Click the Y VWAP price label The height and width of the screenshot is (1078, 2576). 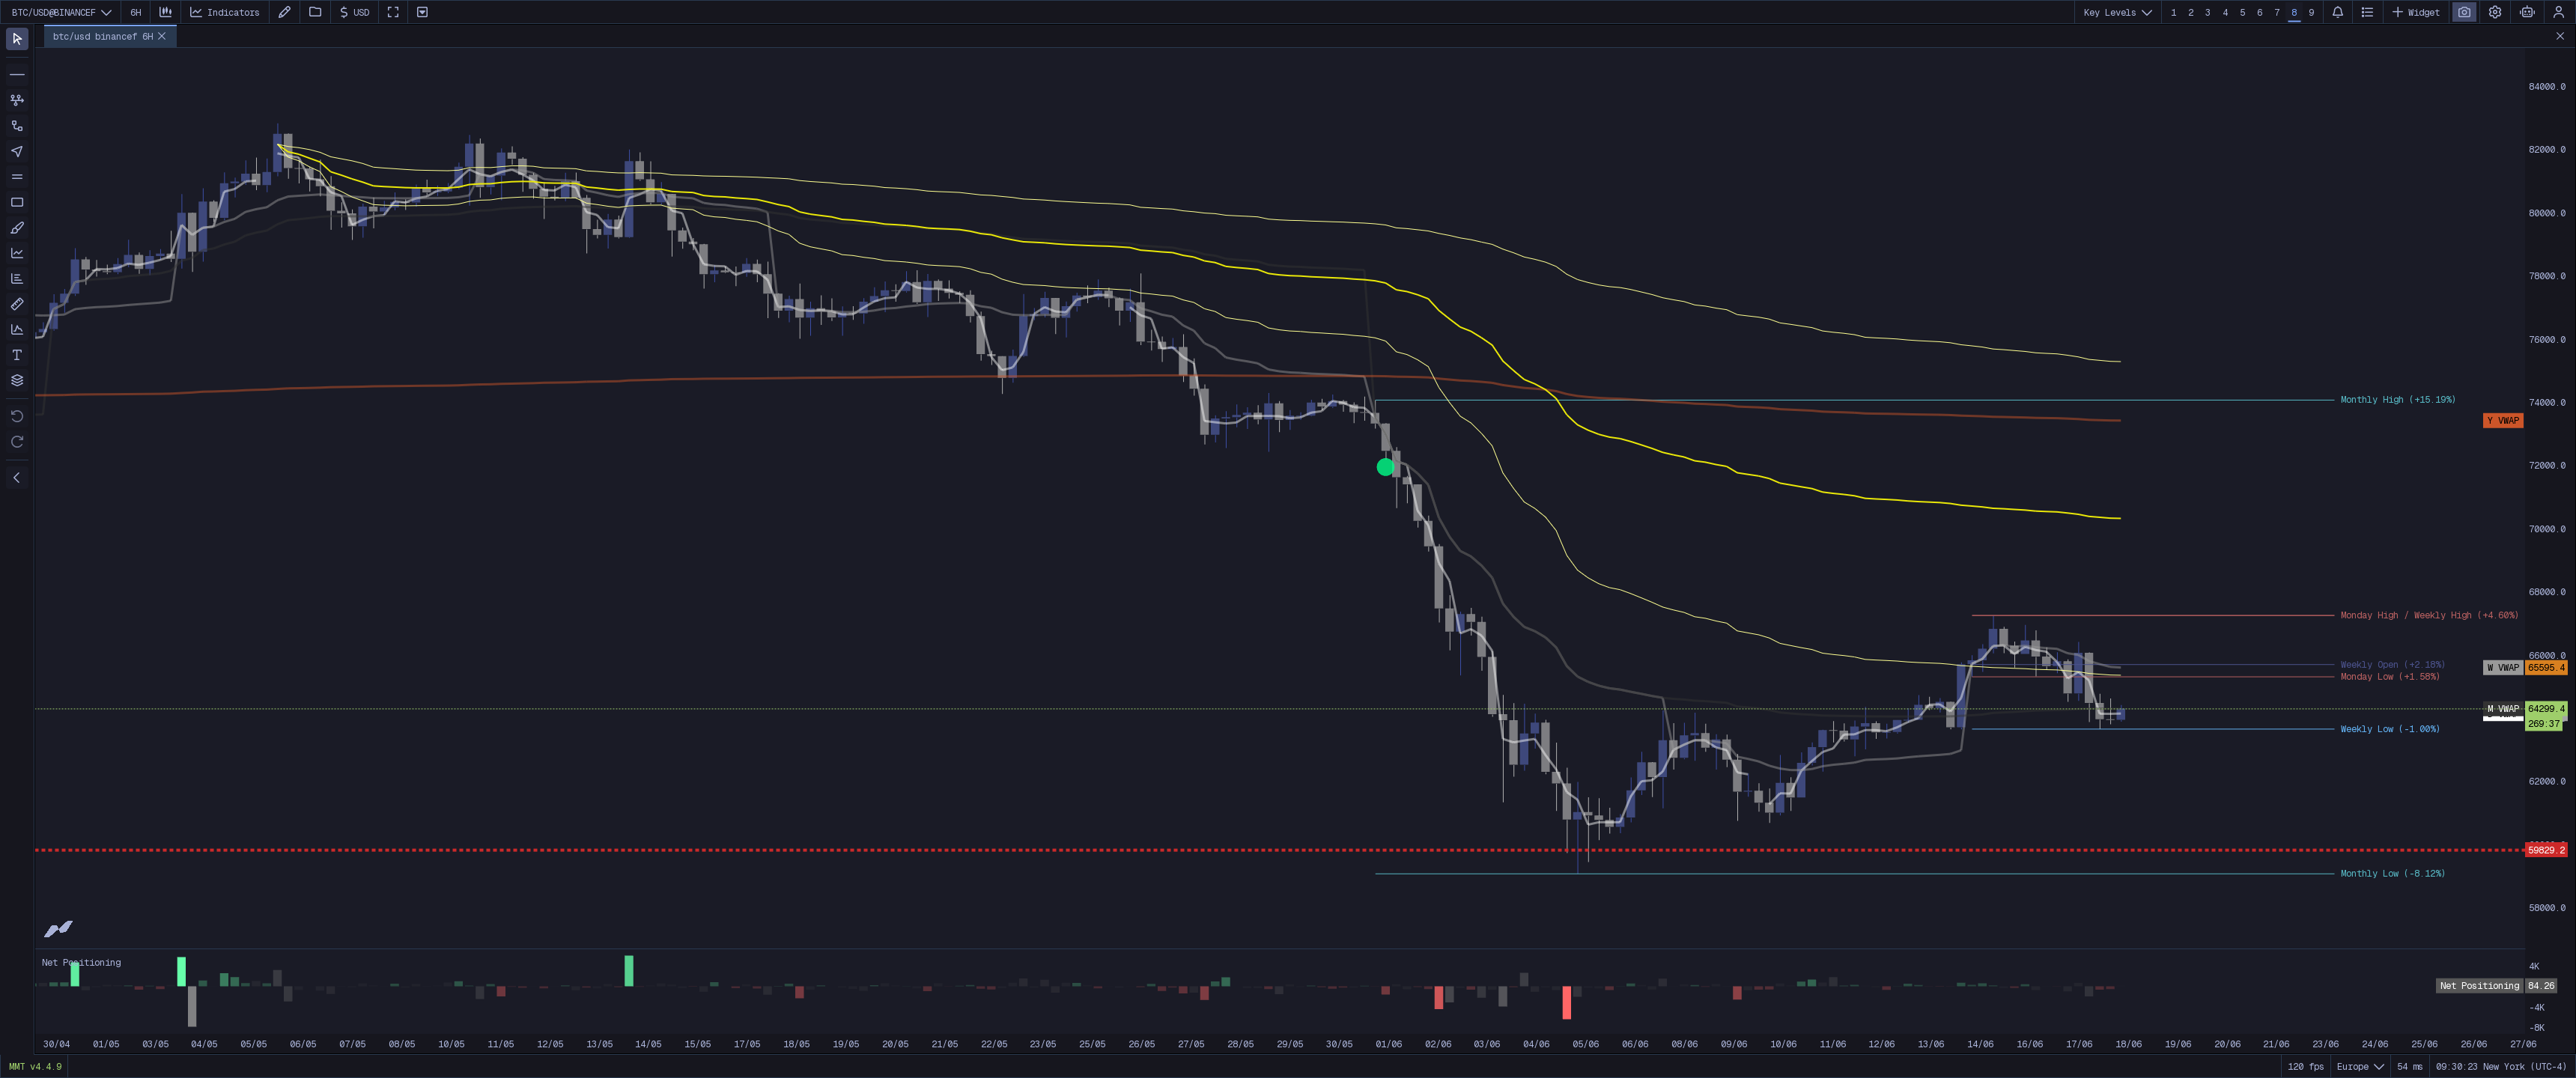tap(2502, 420)
